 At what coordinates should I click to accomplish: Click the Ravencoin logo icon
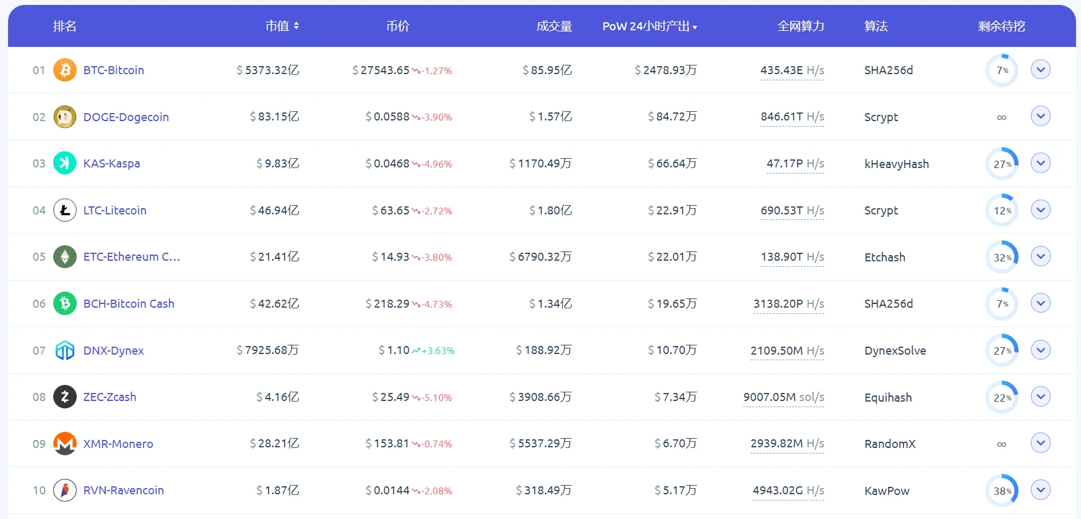[x=65, y=490]
